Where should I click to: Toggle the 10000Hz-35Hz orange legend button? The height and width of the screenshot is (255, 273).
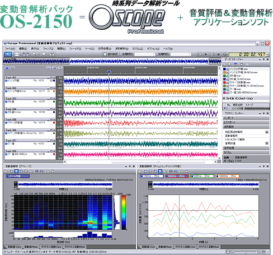[x=227, y=176]
